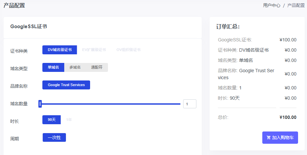Click the 域名数量 slider handle
The image size is (307, 155).
click(x=40, y=104)
